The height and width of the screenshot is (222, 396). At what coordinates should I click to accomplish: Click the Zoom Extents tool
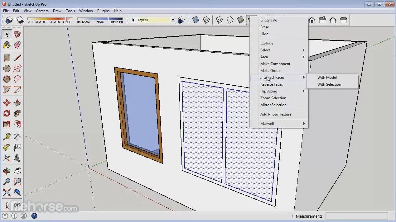7,192
